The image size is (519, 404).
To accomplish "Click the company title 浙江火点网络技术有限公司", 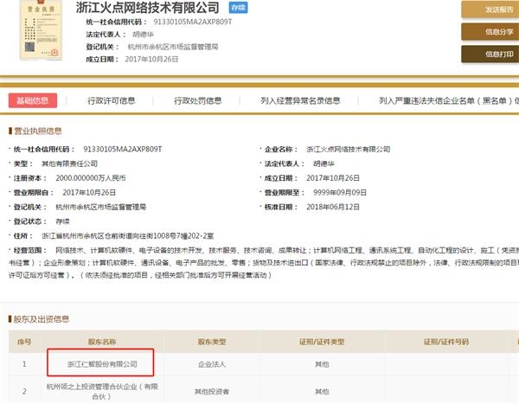I will click(x=148, y=8).
